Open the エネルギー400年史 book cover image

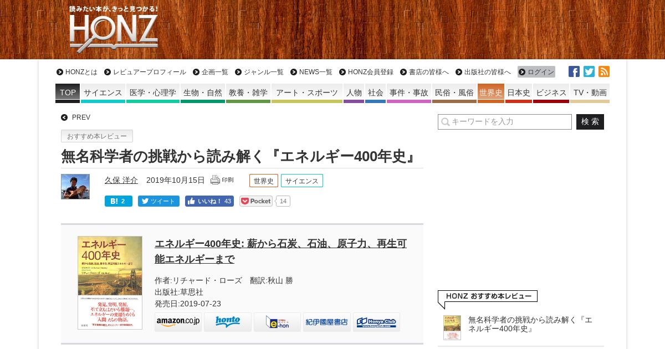[110, 283]
